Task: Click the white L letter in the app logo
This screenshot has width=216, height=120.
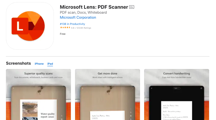Action: pyautogui.click(x=20, y=26)
